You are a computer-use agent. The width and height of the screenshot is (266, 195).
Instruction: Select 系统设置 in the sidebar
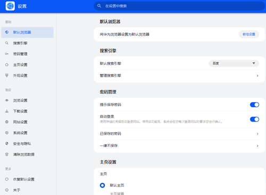tap(27, 133)
